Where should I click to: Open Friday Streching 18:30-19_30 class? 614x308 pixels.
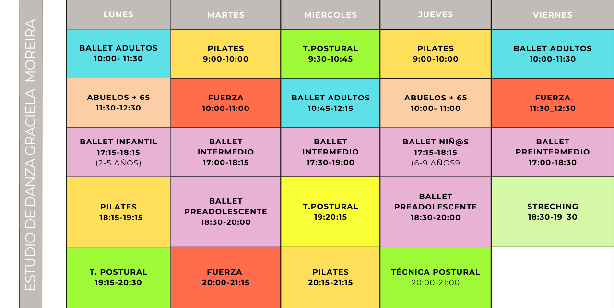click(553, 212)
